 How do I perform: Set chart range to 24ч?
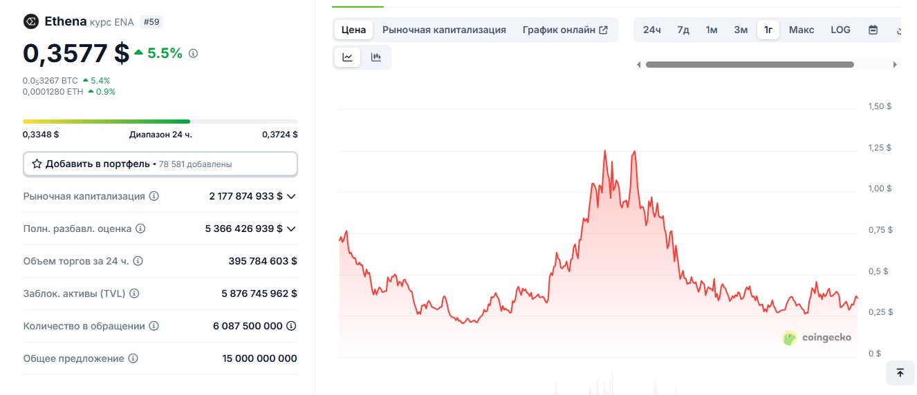coord(652,30)
